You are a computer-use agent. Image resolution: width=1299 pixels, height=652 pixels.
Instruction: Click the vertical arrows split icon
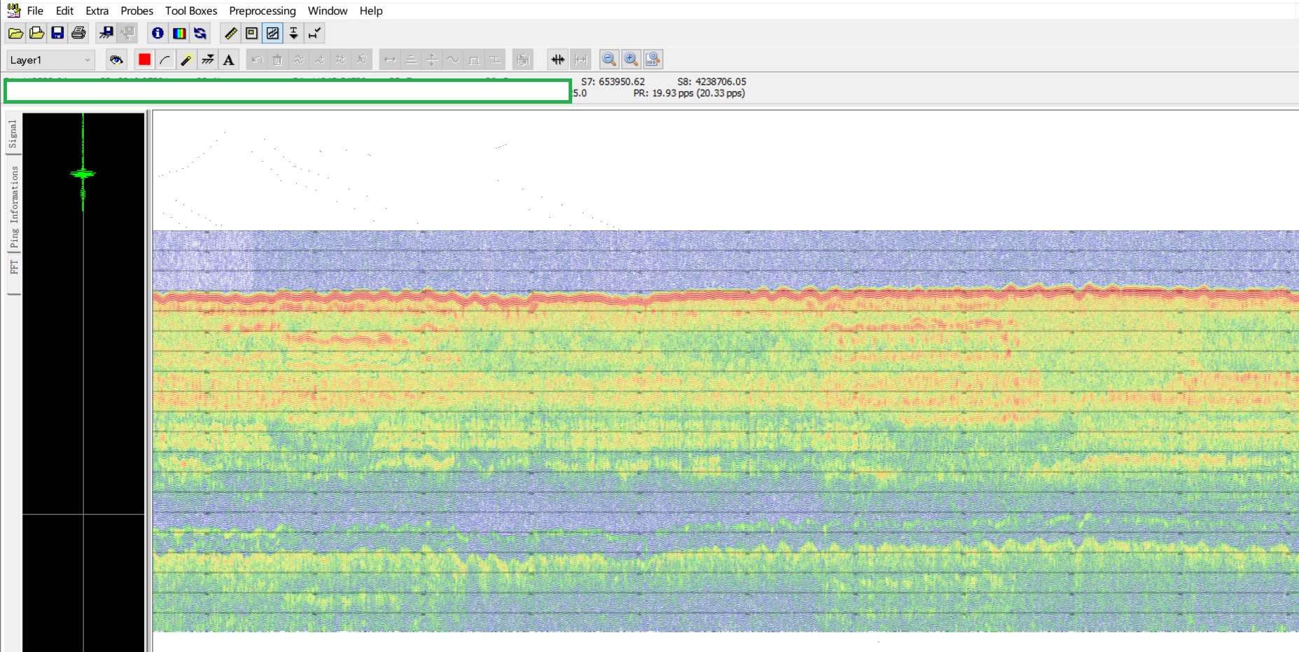[x=432, y=60]
